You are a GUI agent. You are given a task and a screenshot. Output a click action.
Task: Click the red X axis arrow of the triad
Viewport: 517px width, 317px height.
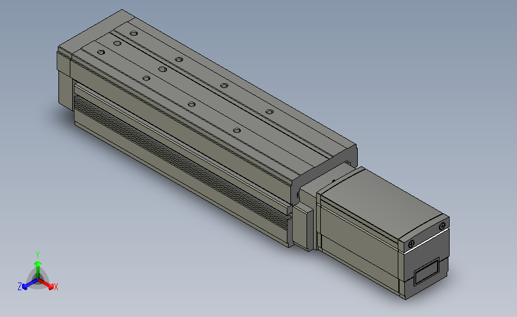point(46,284)
